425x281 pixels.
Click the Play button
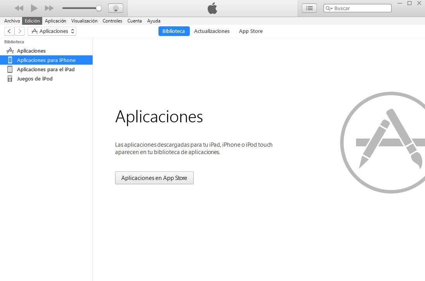coord(34,8)
